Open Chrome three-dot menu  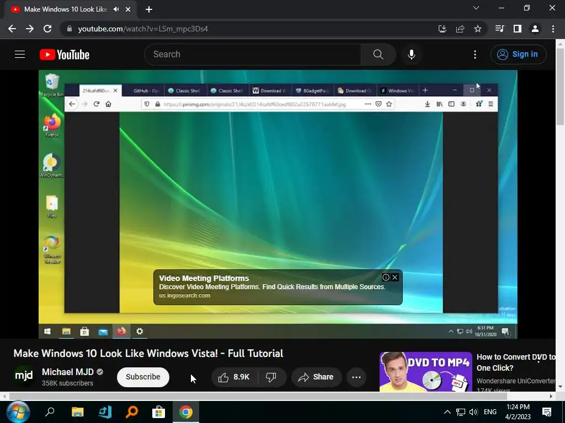tap(553, 29)
